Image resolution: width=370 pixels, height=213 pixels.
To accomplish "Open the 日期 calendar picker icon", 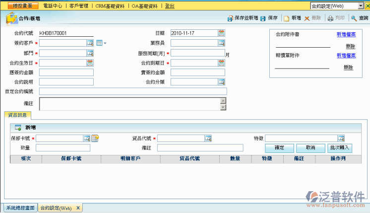I will pos(221,33).
